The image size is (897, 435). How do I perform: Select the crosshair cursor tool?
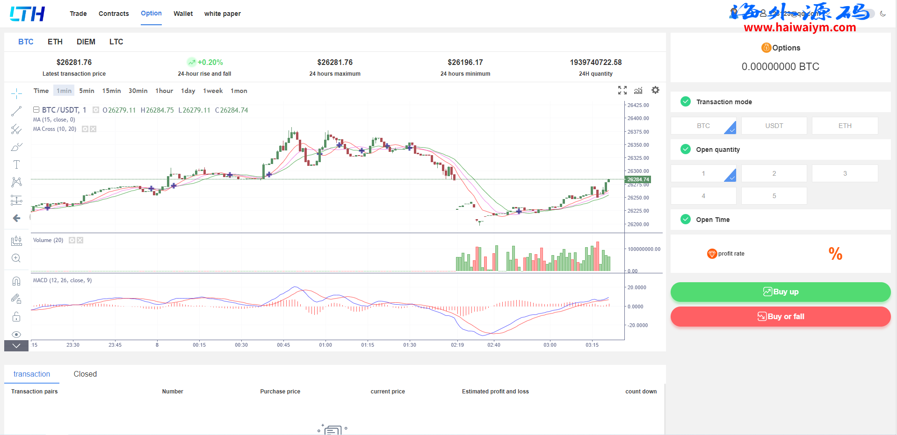click(16, 93)
